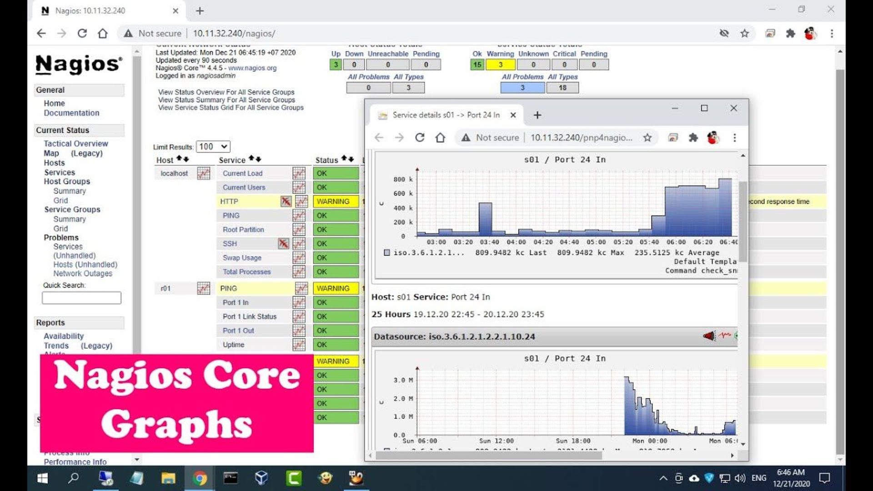Open the graph icon for host r01
Screen dimensions: 873x491
click(203, 288)
